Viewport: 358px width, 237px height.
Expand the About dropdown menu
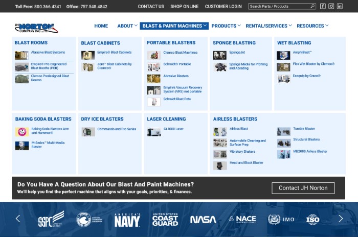click(127, 26)
